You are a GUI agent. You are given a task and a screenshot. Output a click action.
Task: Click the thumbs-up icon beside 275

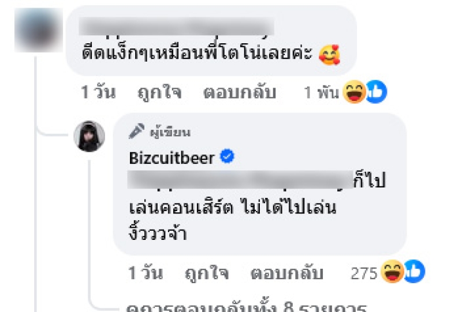pos(414,272)
